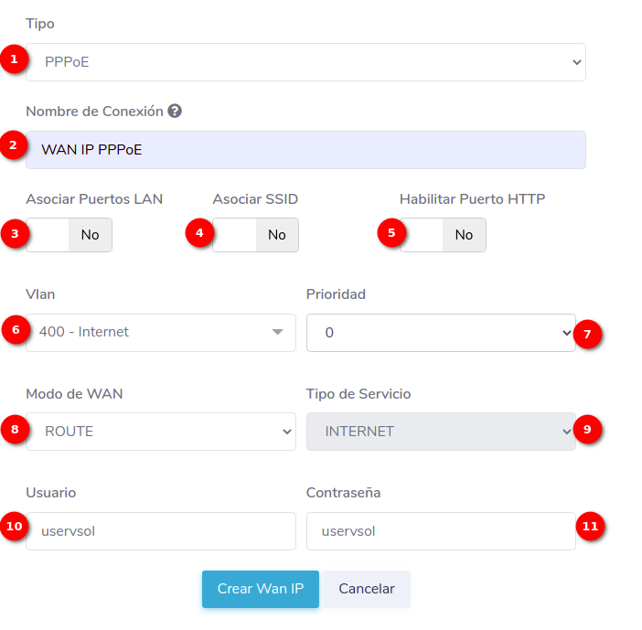
Task: Click into the Contraseña input field
Action: (441, 531)
